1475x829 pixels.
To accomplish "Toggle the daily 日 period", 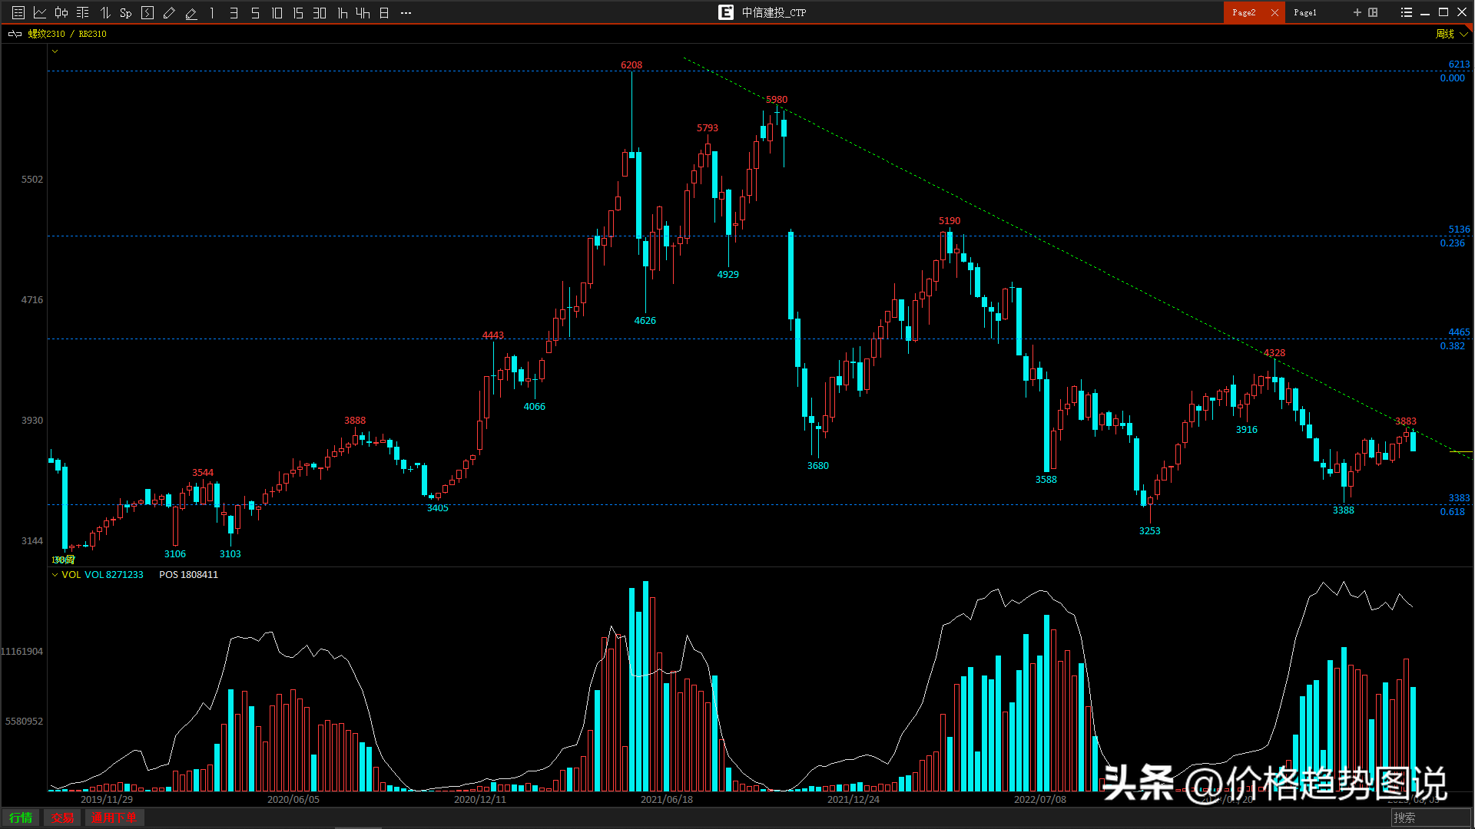I will (384, 12).
